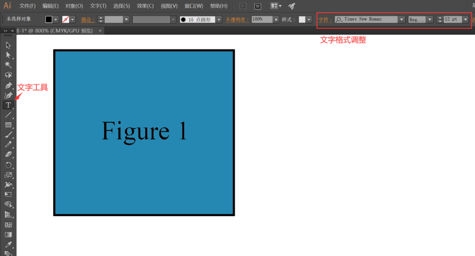
Task: Open the 不透明度 opacity panel link
Action: (237, 20)
